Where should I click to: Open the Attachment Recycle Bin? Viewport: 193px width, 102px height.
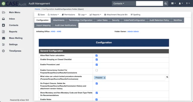pyautogui.click(x=116, y=15)
